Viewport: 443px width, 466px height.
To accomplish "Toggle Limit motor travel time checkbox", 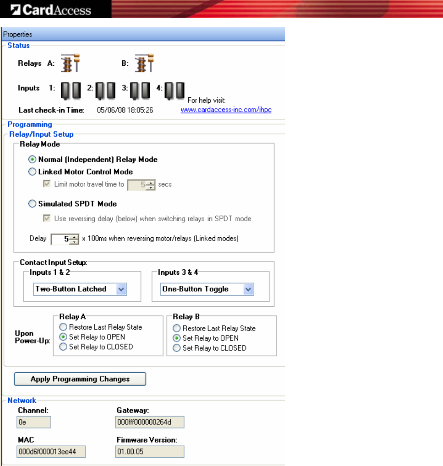I will (x=47, y=184).
